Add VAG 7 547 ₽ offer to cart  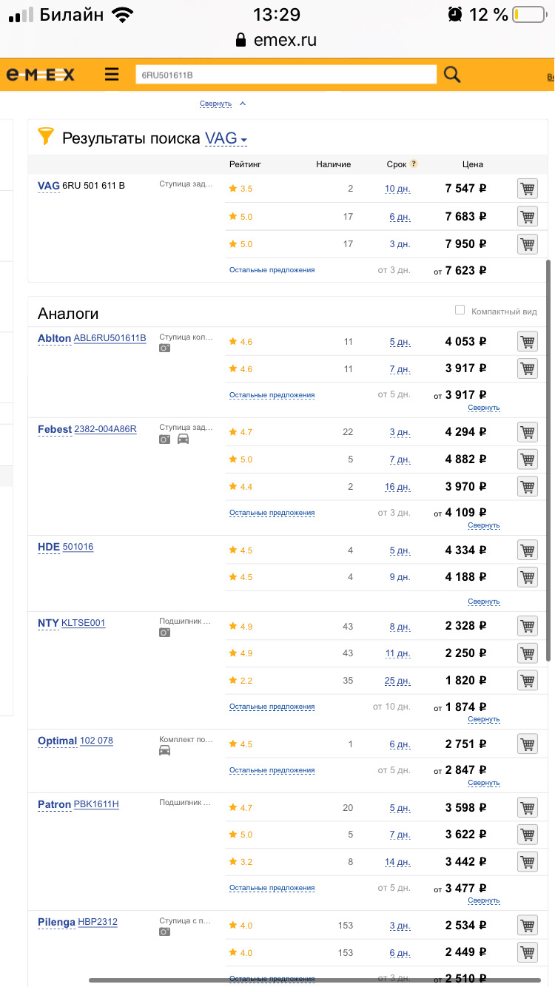[x=527, y=189]
